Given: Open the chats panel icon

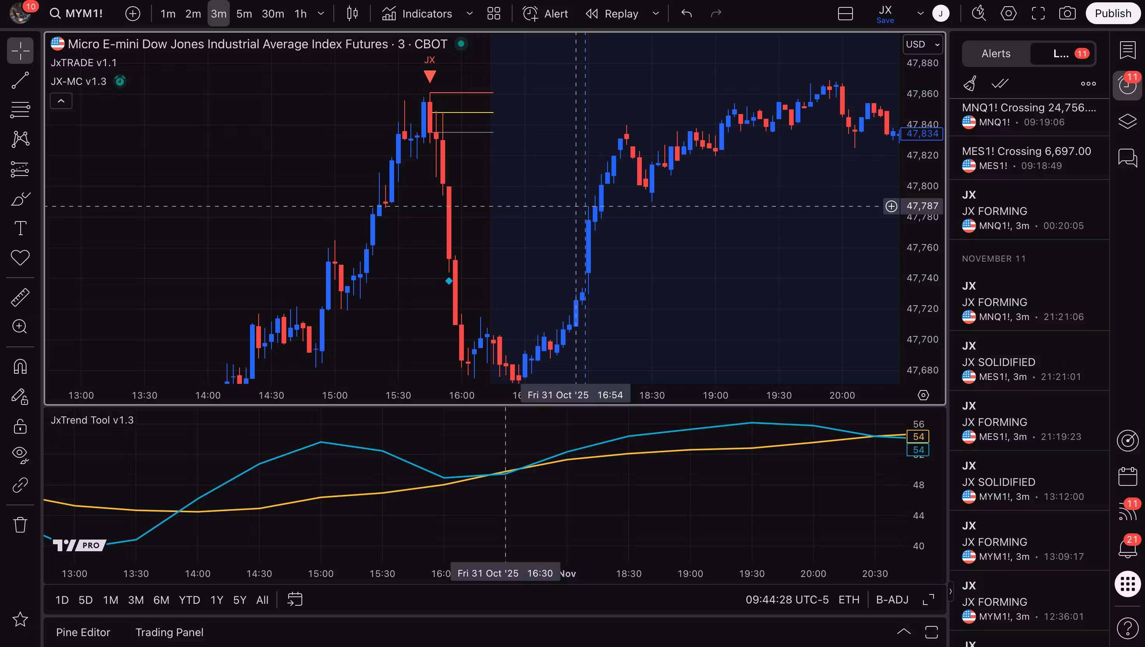Looking at the screenshot, I should [1127, 157].
